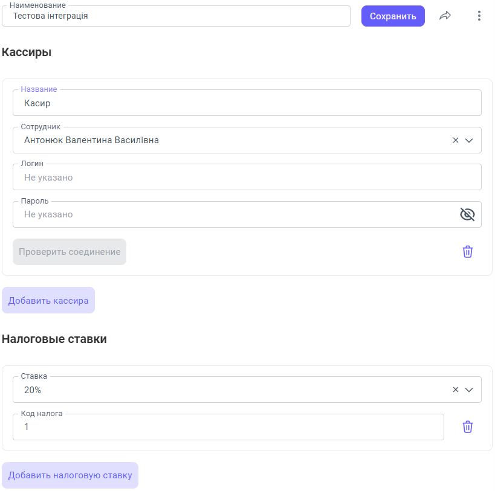Focus the Наименование input field
This screenshot has height=491, width=495.
tap(176, 16)
